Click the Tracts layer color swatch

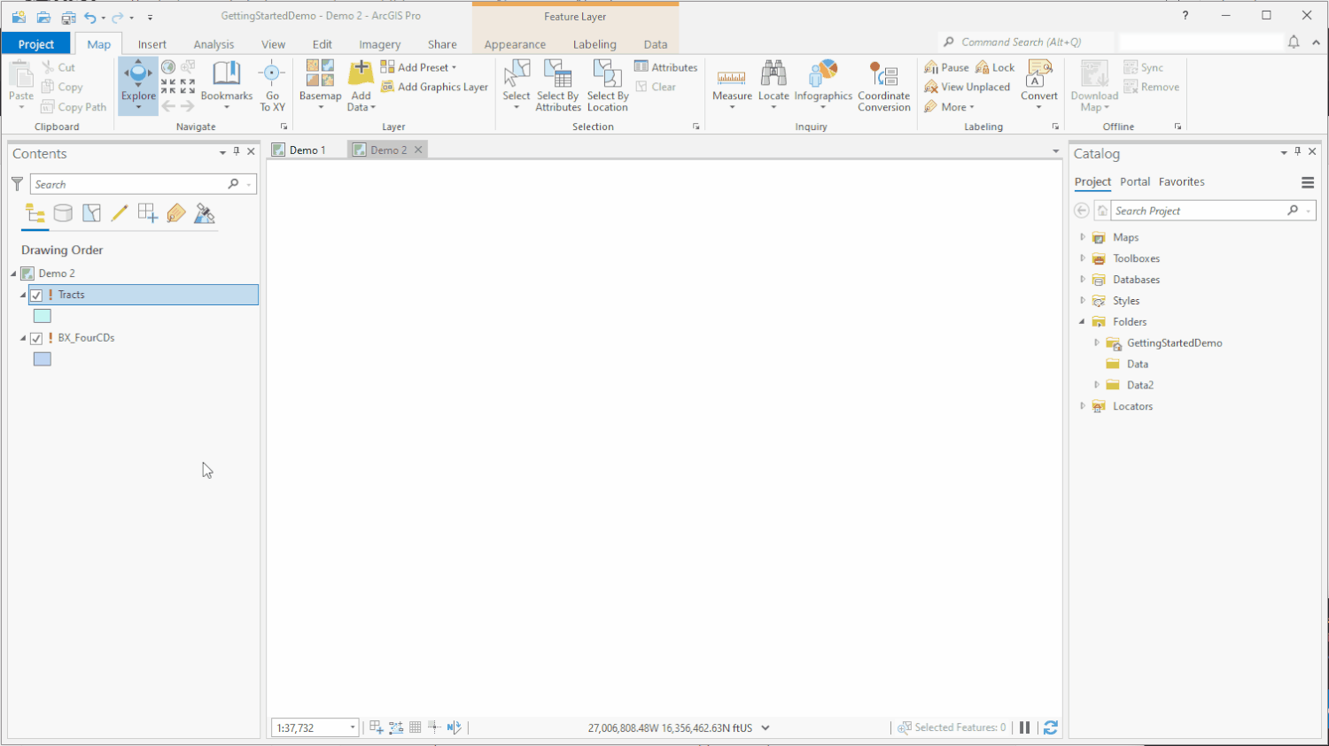tap(42, 315)
